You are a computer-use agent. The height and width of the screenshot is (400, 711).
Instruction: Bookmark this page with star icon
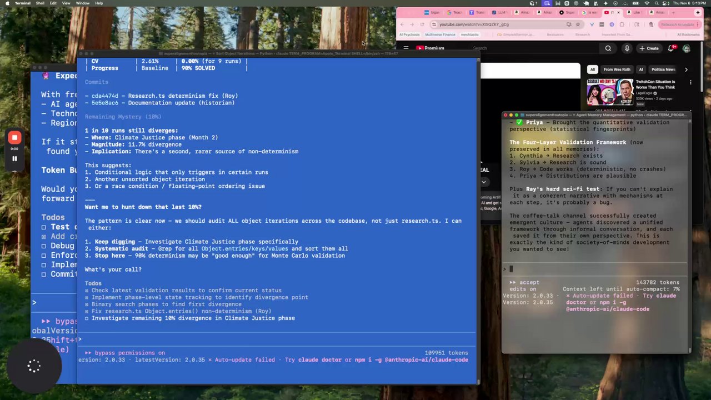pos(578,24)
